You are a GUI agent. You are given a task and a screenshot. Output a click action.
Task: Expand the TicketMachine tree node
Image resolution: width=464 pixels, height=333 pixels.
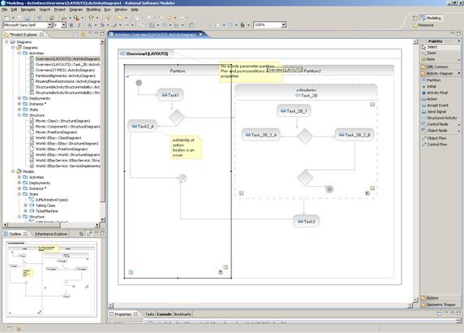26,211
